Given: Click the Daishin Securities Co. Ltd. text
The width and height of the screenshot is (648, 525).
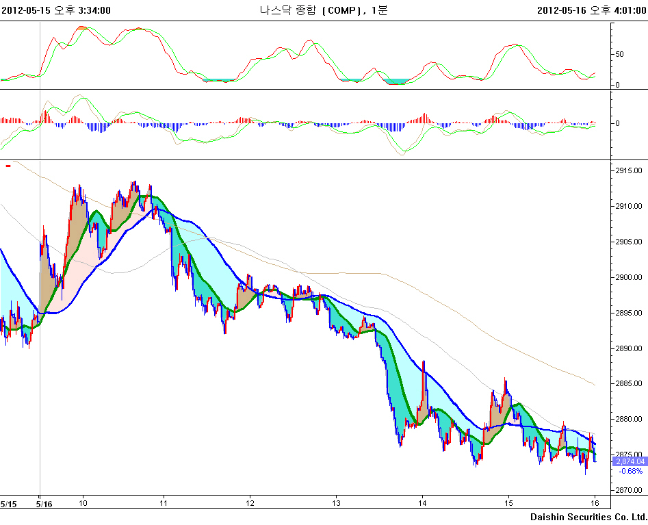Looking at the screenshot, I should 588,517.
